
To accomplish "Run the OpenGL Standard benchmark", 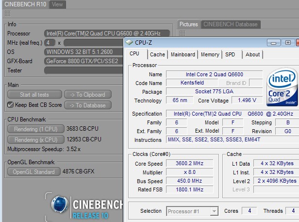I will point(34,172).
